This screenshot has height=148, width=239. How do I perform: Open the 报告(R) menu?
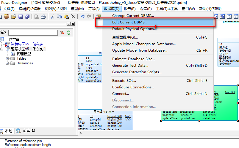point(129,9)
